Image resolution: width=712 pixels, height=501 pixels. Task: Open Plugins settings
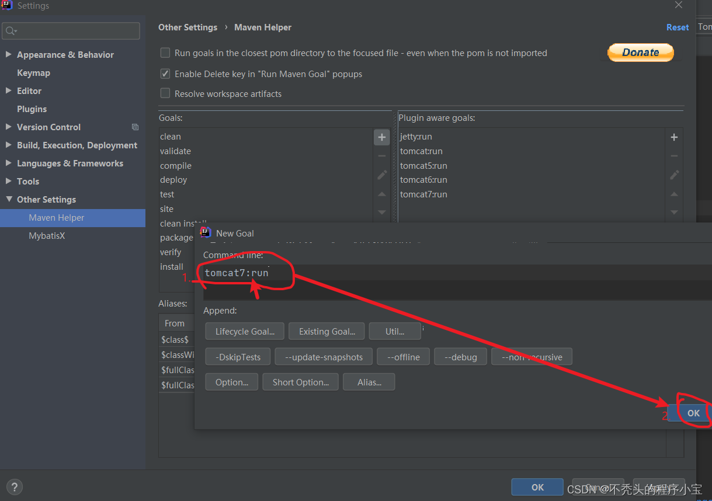[x=32, y=109]
